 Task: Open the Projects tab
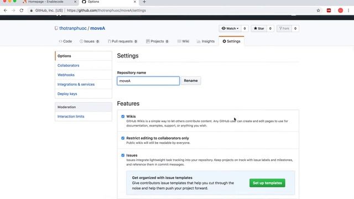(157, 41)
